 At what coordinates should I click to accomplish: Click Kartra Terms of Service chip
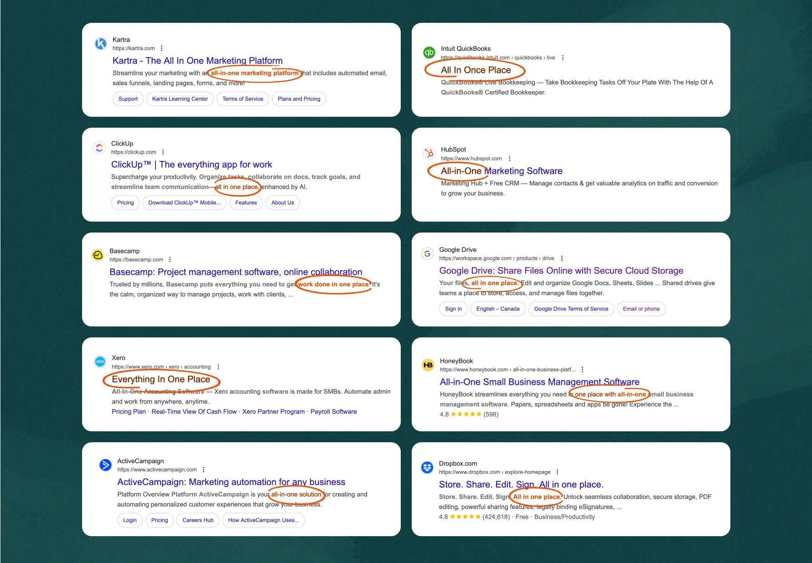243,99
